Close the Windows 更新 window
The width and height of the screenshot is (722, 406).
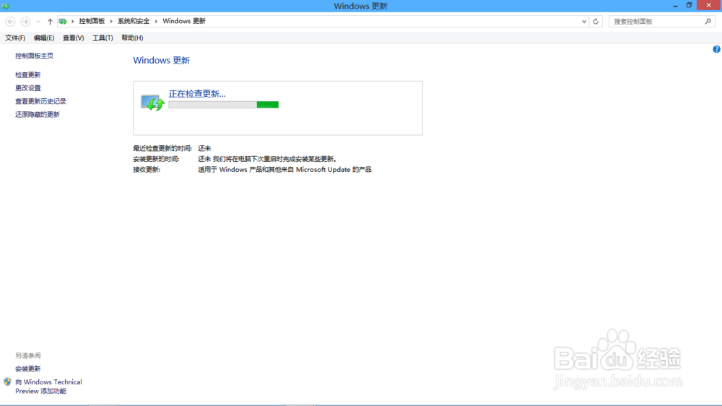click(709, 5)
